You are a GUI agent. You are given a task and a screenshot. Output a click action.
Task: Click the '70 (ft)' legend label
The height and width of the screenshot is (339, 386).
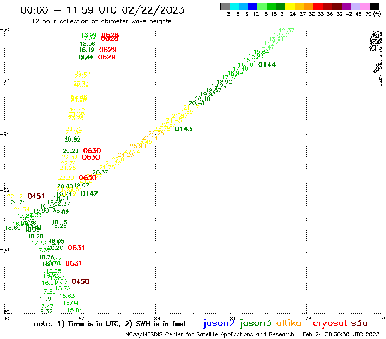pyautogui.click(x=373, y=14)
